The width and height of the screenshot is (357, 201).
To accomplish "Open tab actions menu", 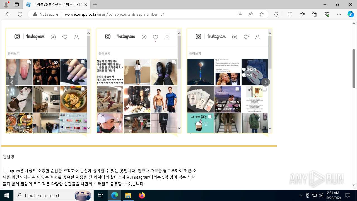I will (x=17, y=4).
